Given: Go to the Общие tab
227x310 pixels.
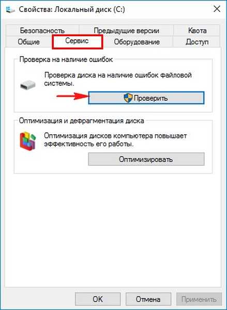Looking at the screenshot, I should click(28, 42).
